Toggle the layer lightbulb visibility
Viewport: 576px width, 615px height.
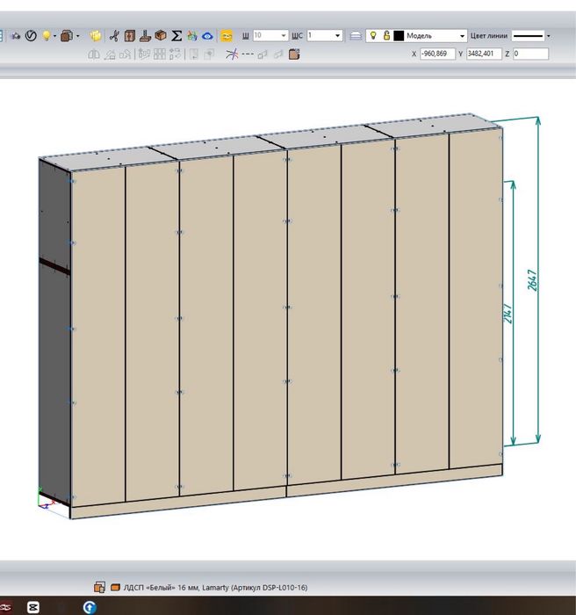click(373, 36)
